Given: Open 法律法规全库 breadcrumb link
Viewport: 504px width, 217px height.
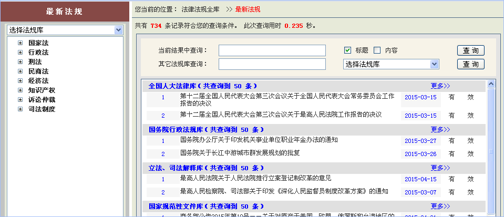Looking at the screenshot, I should (200, 9).
